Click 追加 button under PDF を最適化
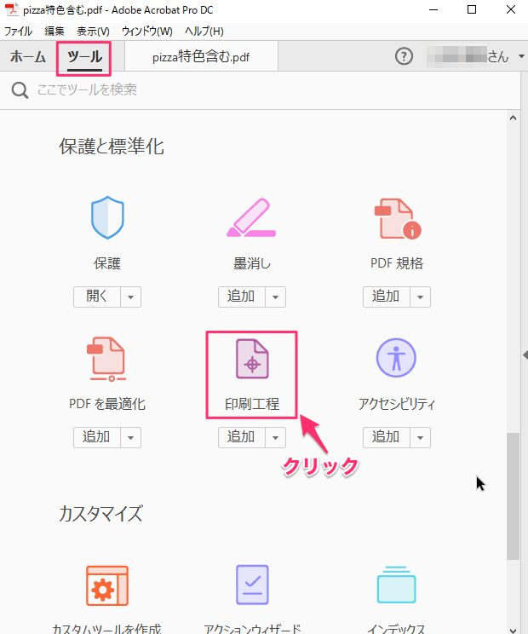This screenshot has width=528, height=634. pos(97,437)
